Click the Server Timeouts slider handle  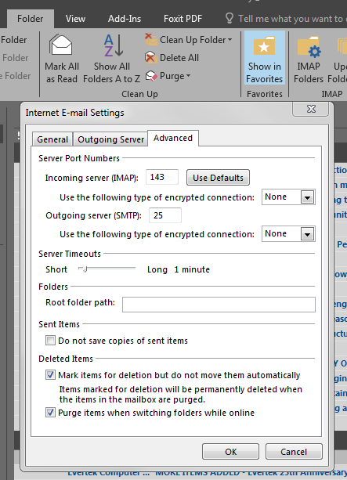click(x=85, y=269)
